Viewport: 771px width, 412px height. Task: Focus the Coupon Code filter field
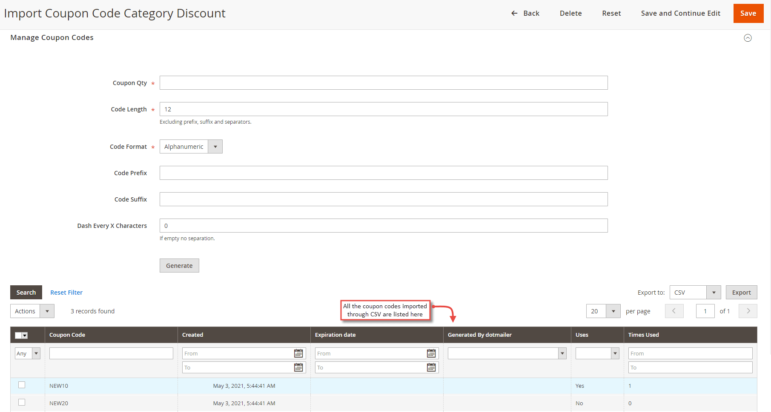coord(111,353)
